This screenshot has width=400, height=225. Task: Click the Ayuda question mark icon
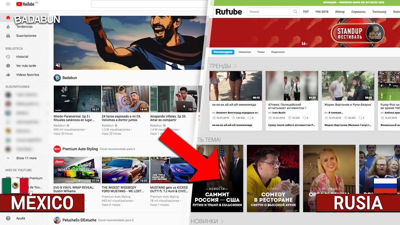click(8, 218)
